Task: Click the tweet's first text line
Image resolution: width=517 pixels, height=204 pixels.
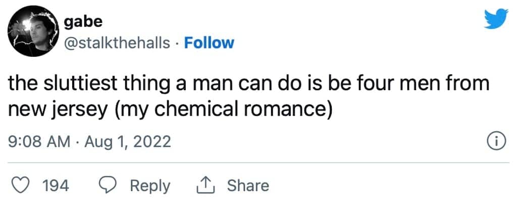Action: click(x=248, y=83)
